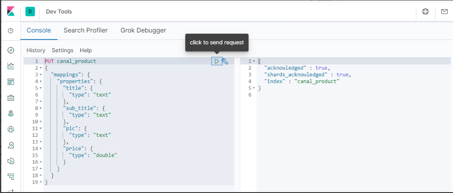Viewport: 453px width, 193px height.
Task: Open the wrench request options menu
Action: pyautogui.click(x=225, y=61)
